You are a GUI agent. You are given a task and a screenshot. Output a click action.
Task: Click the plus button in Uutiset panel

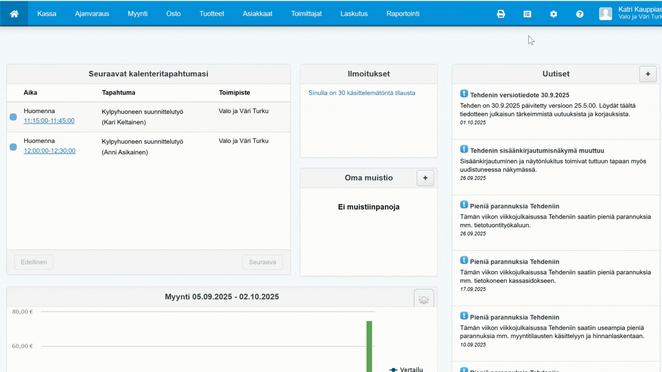pyautogui.click(x=648, y=74)
